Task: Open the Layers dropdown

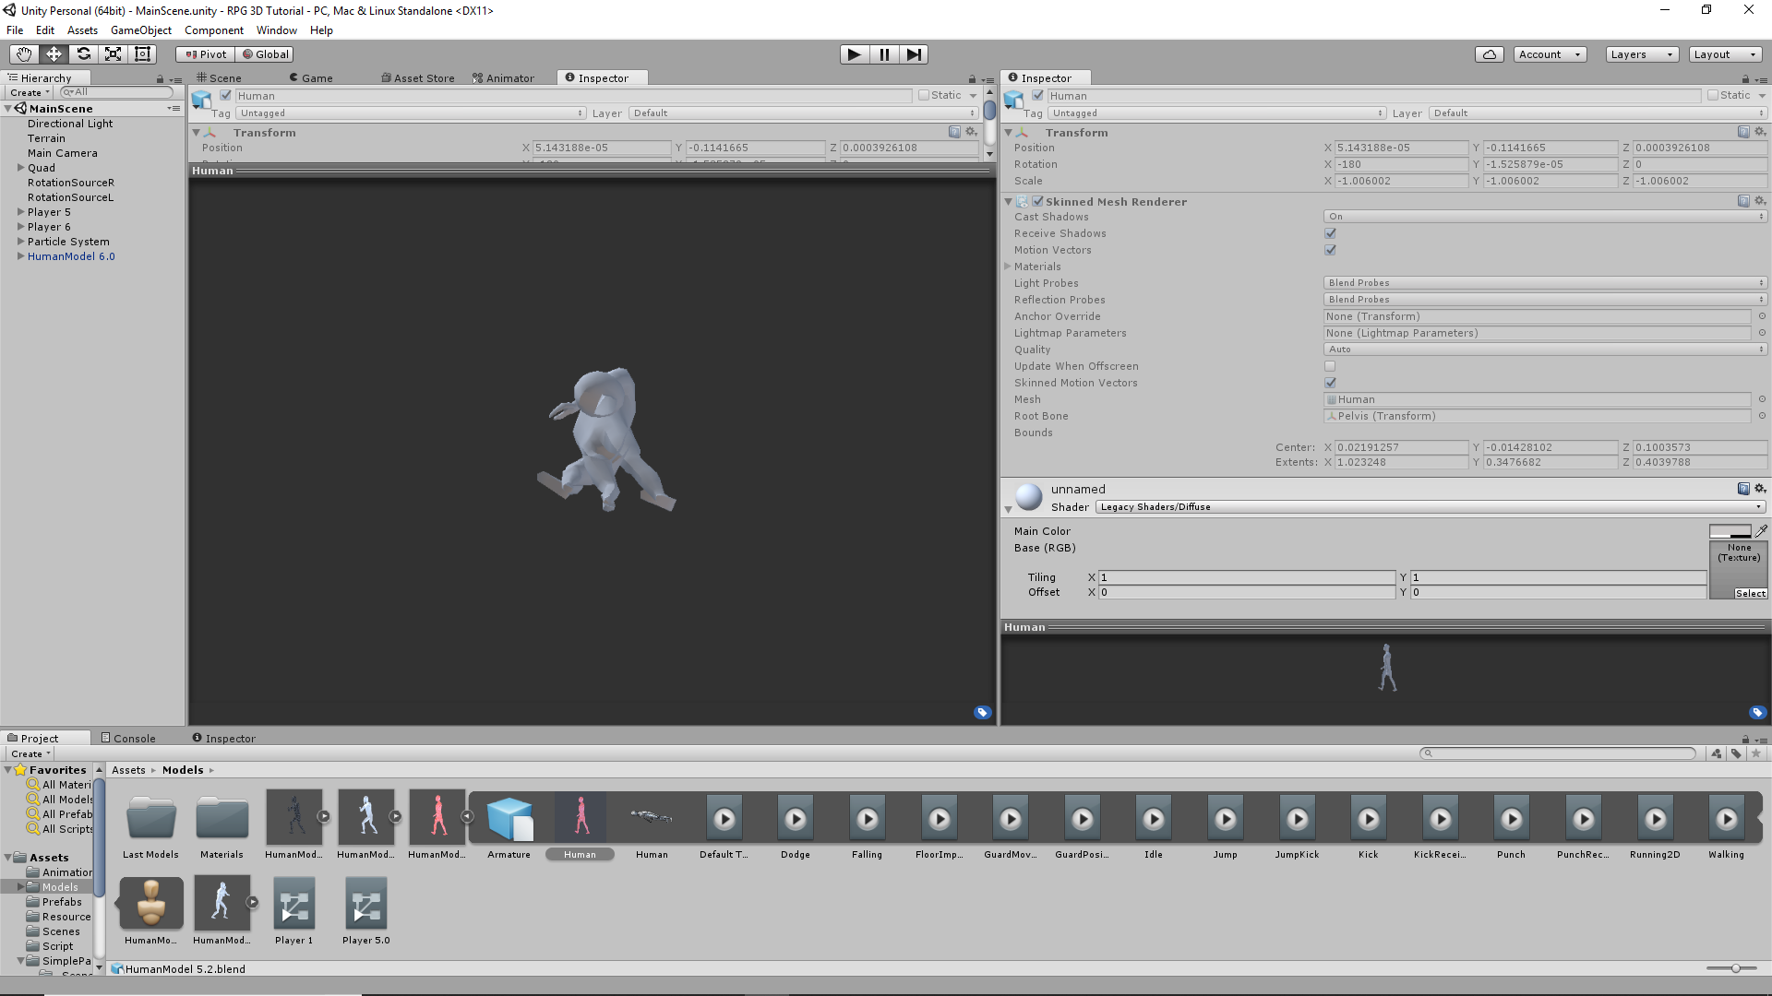Action: (x=1640, y=54)
